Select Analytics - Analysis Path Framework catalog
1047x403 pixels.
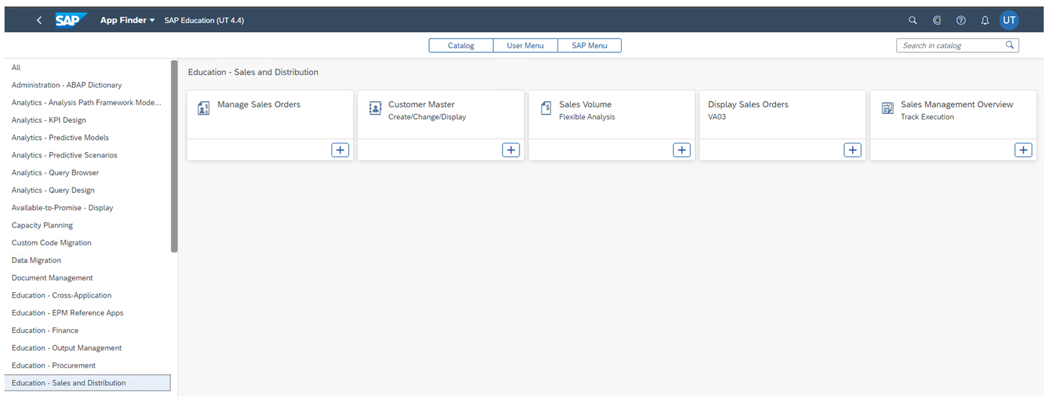(x=87, y=103)
